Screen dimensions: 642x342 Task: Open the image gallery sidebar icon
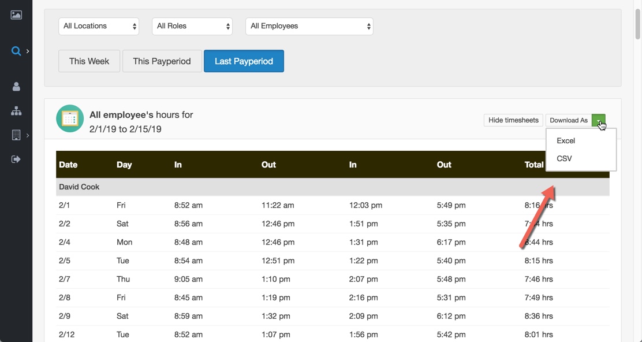point(16,16)
